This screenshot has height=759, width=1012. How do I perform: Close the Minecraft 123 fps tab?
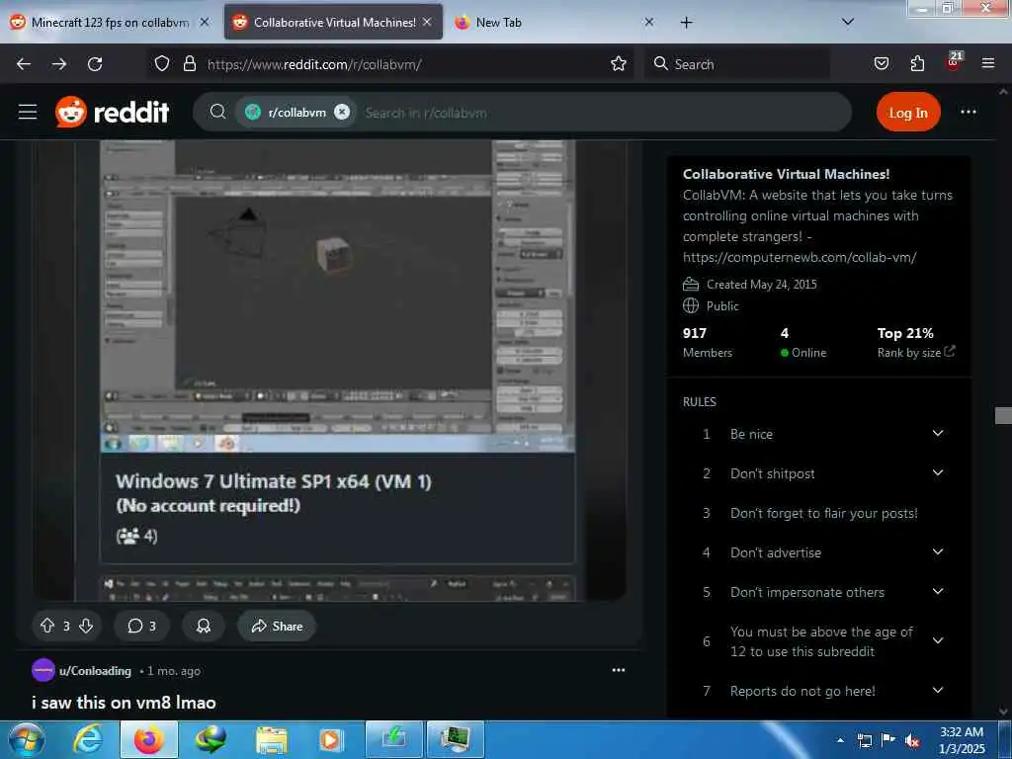pyautogui.click(x=205, y=22)
